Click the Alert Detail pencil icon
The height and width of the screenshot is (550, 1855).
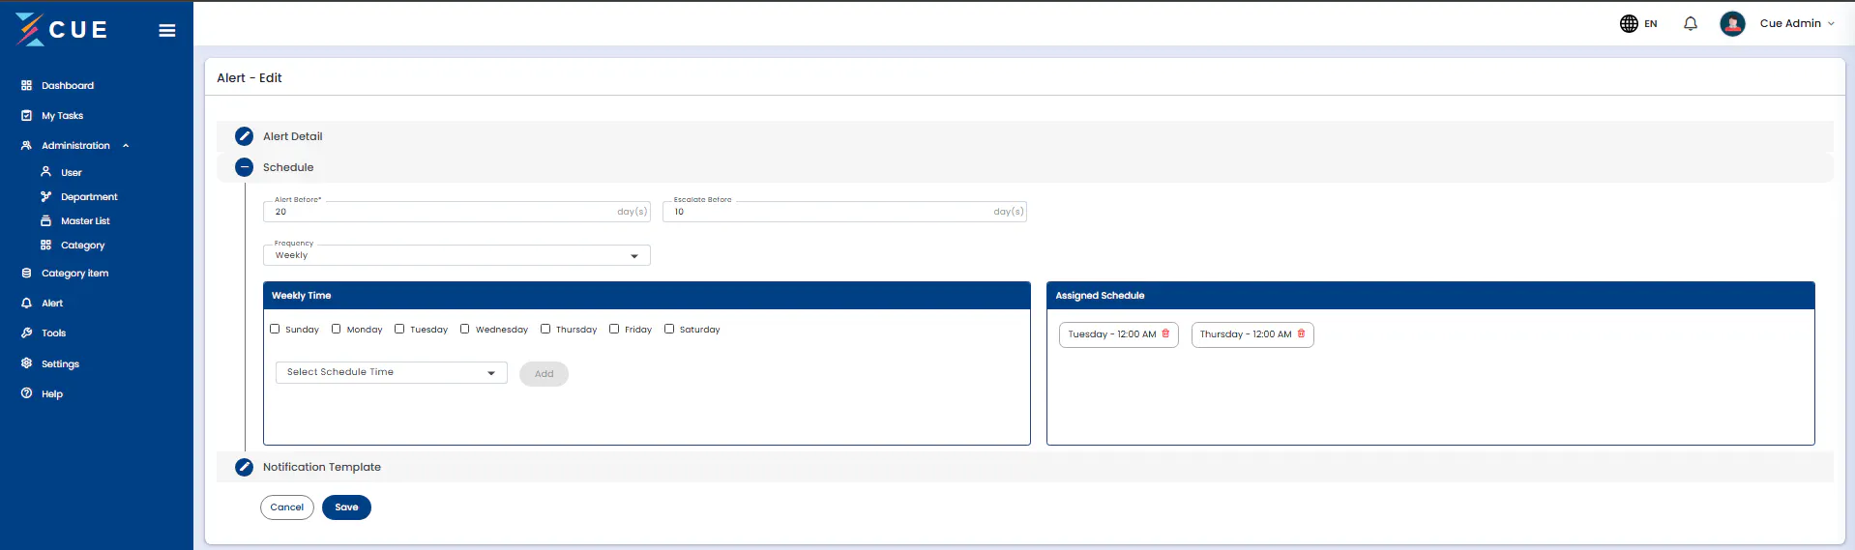[245, 136]
